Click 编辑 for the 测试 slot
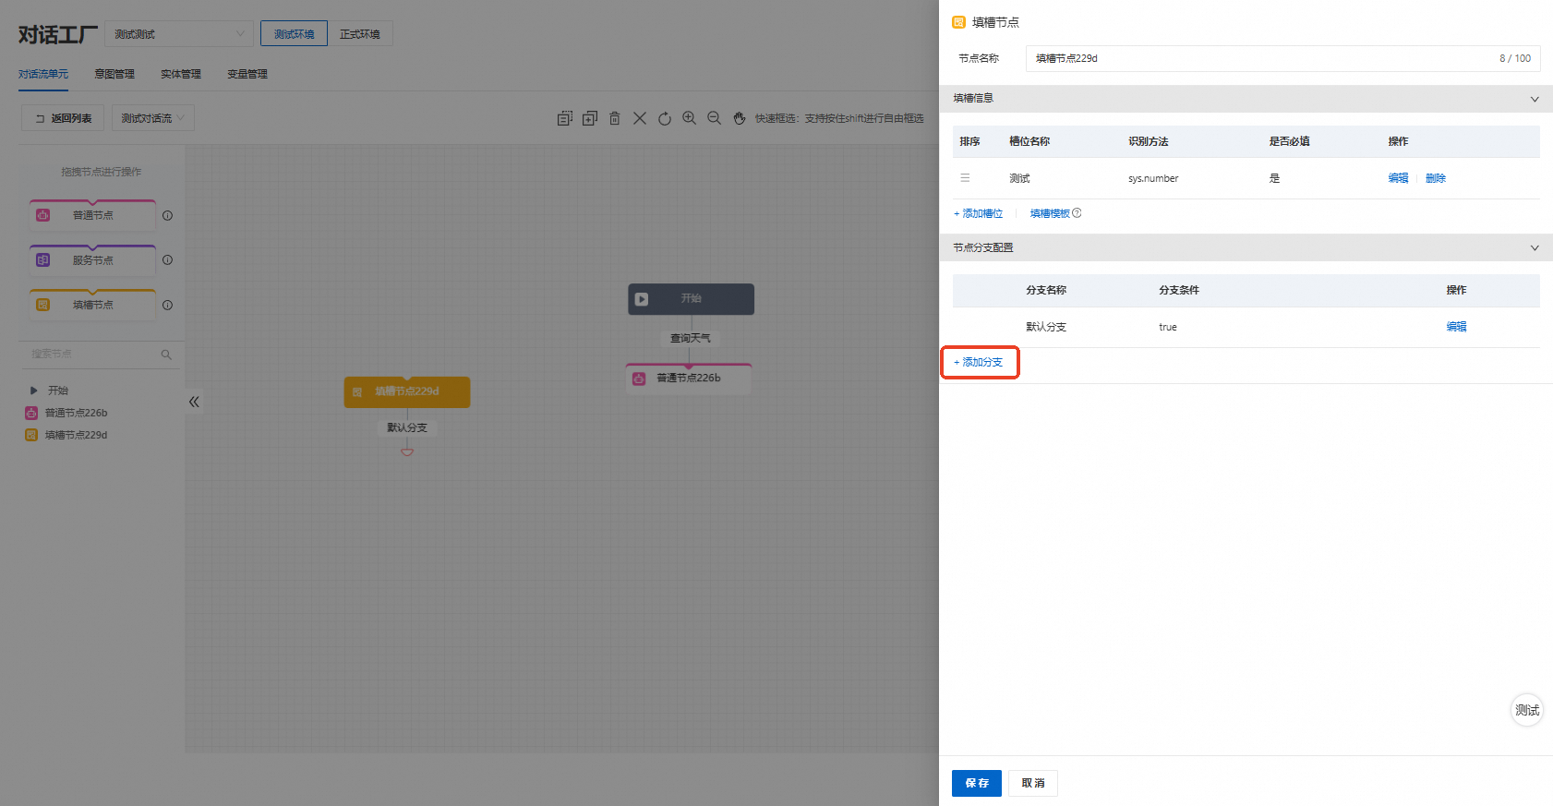 pyautogui.click(x=1398, y=178)
